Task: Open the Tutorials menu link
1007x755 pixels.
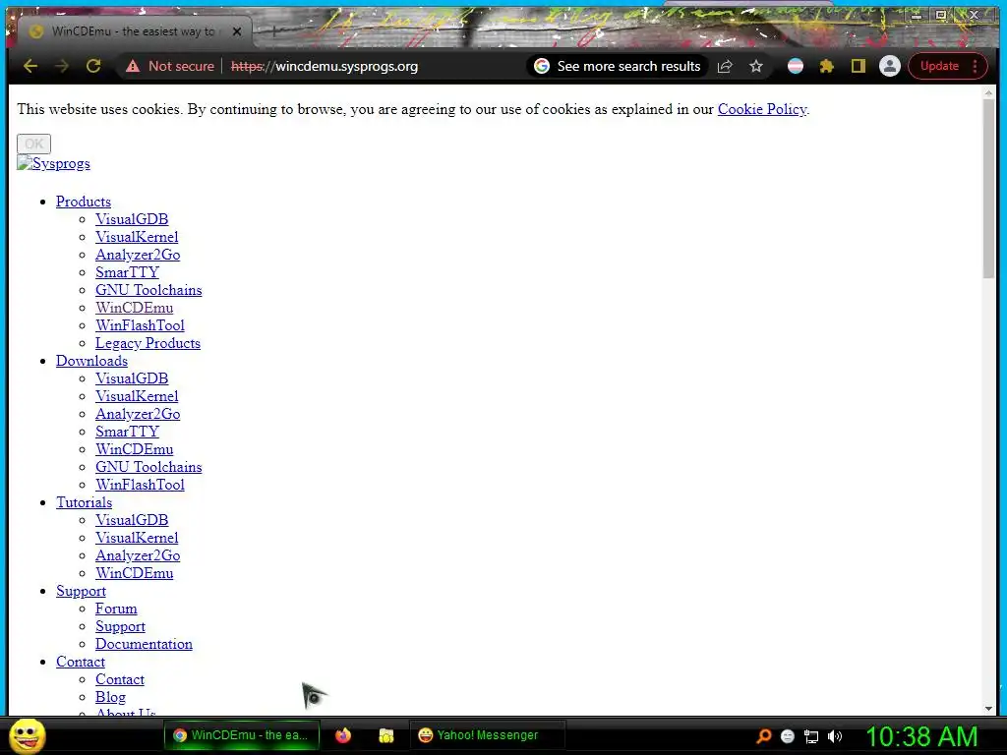Action: point(85,502)
